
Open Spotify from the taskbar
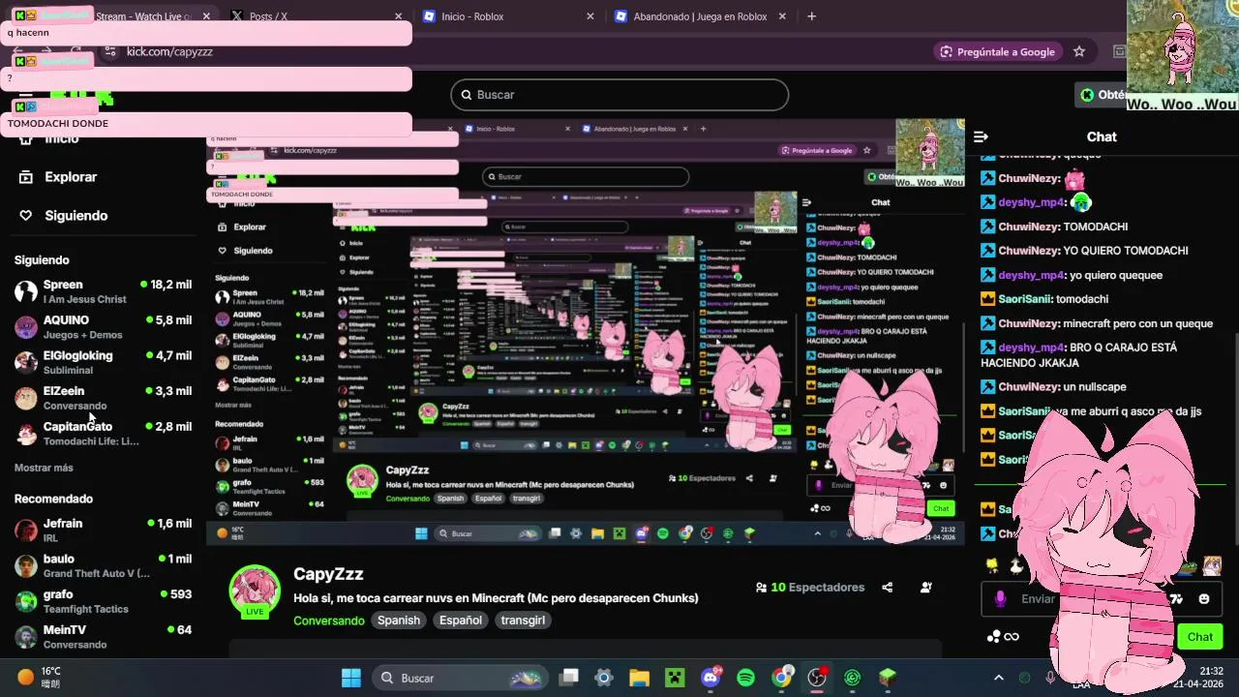(x=745, y=678)
